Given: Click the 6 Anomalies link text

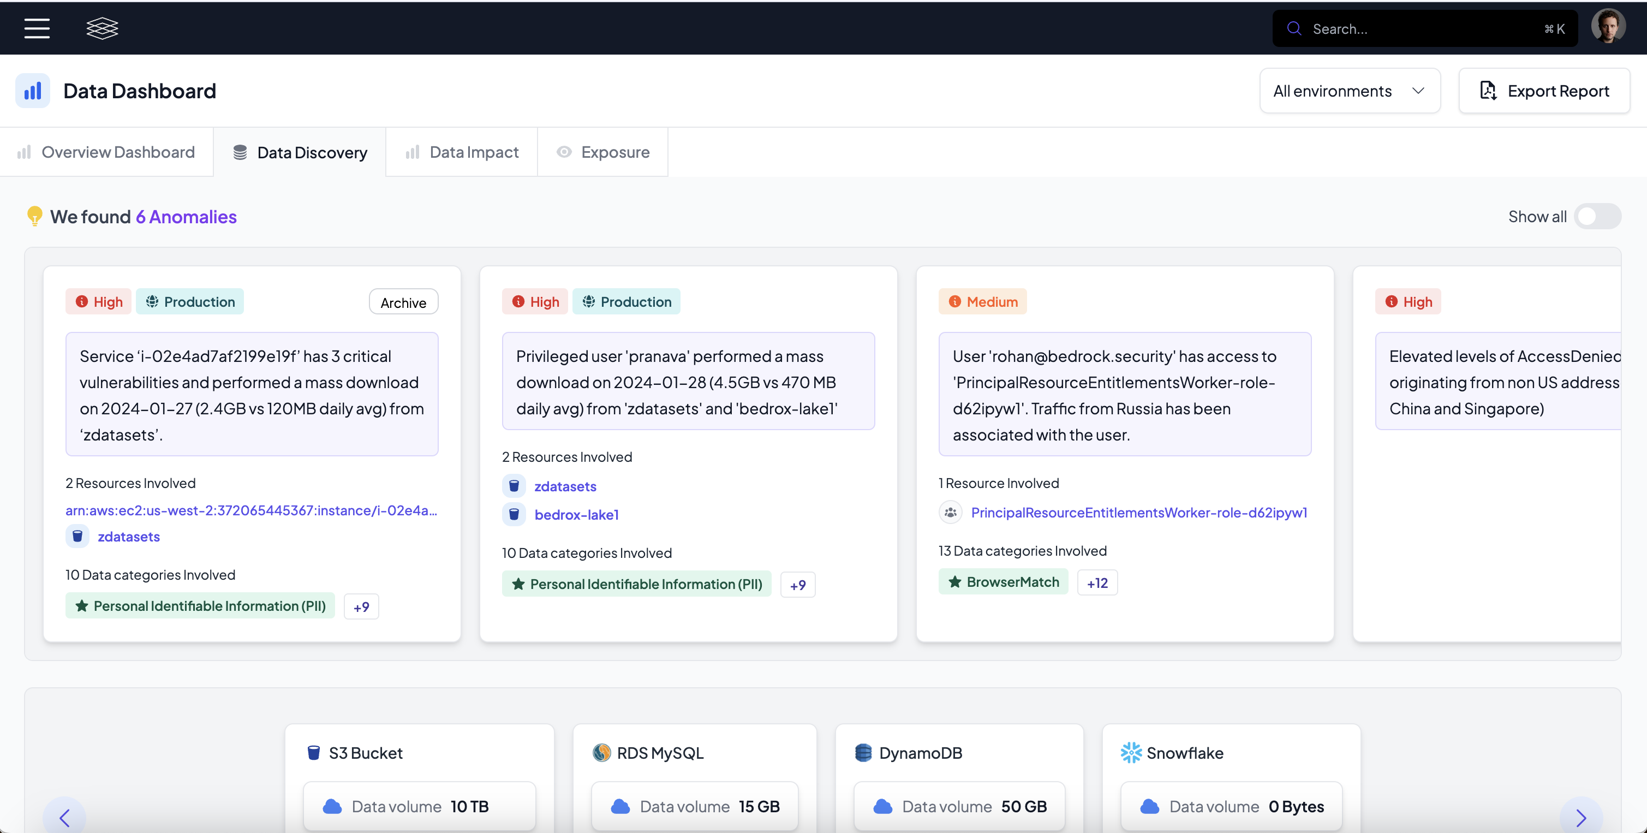Looking at the screenshot, I should [186, 216].
